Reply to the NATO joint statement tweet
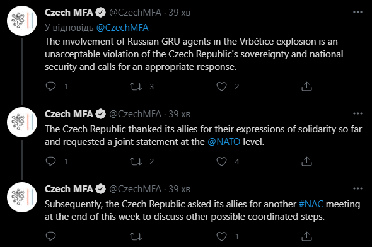 pyautogui.click(x=50, y=161)
